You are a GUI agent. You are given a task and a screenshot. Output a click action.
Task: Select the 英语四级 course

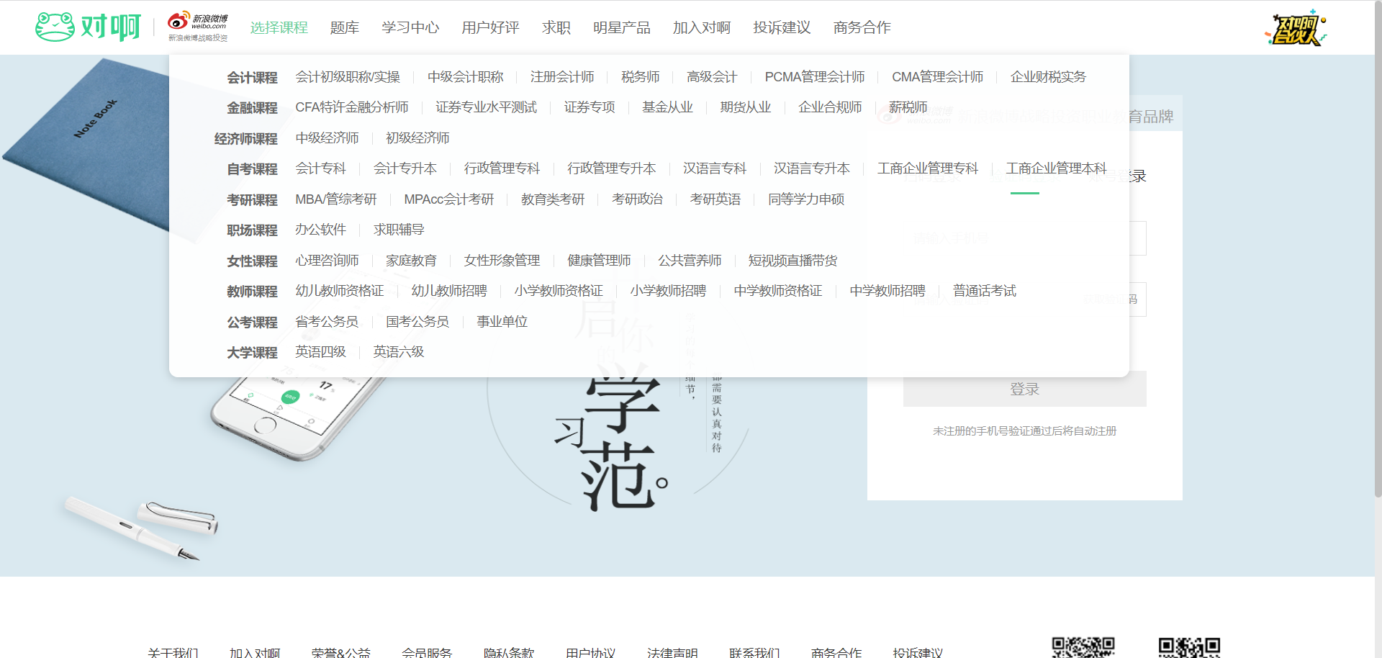tap(321, 352)
